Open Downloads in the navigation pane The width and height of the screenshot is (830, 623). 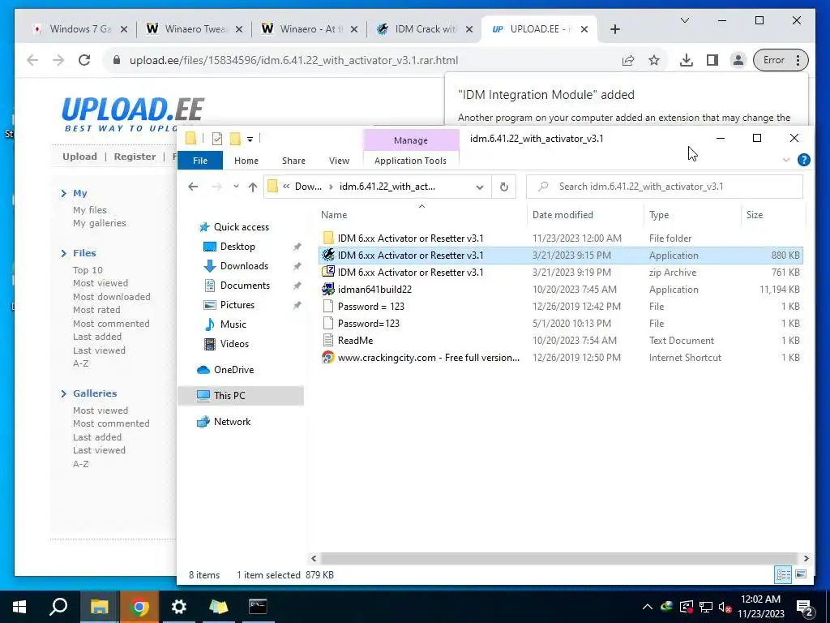(244, 266)
